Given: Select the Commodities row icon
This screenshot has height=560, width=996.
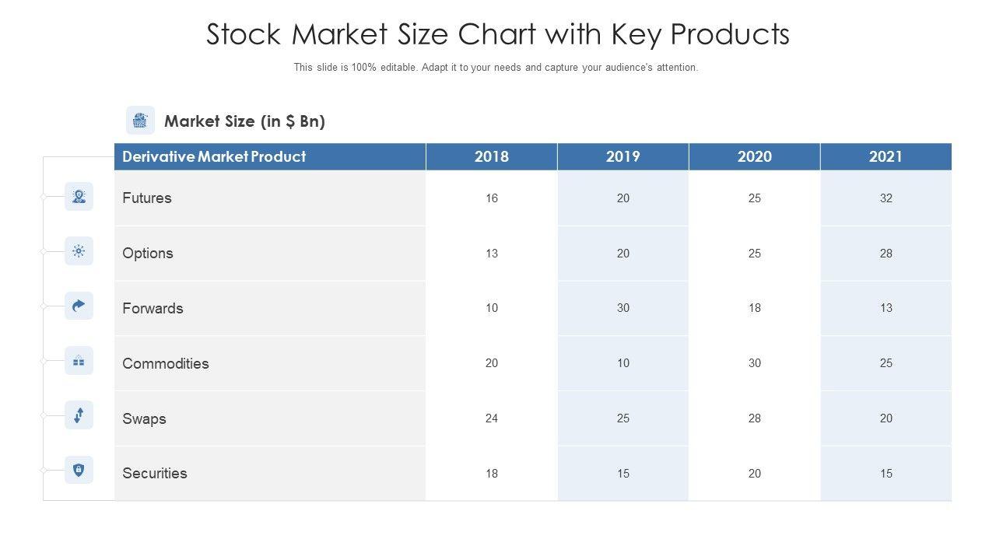Looking at the screenshot, I should 79,361.
